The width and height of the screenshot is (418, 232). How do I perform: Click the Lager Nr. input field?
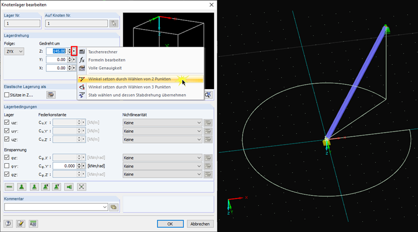tap(22, 24)
